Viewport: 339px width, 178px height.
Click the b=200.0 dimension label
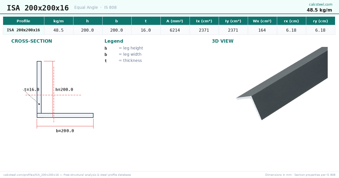(65, 131)
